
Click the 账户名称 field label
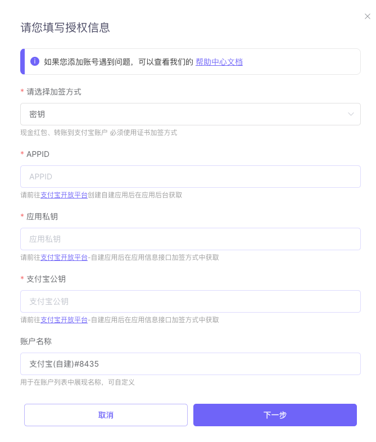(x=36, y=341)
